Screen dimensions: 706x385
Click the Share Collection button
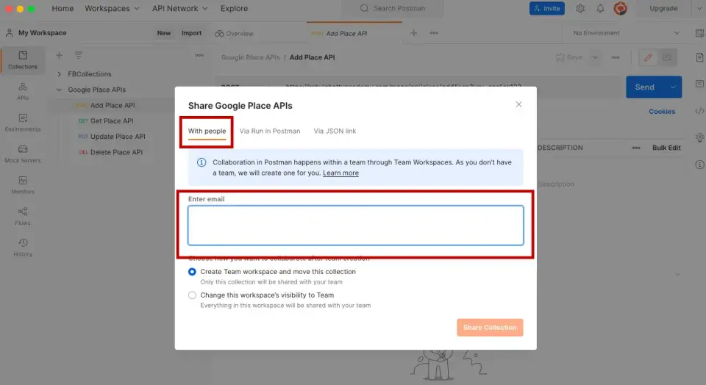click(x=490, y=328)
